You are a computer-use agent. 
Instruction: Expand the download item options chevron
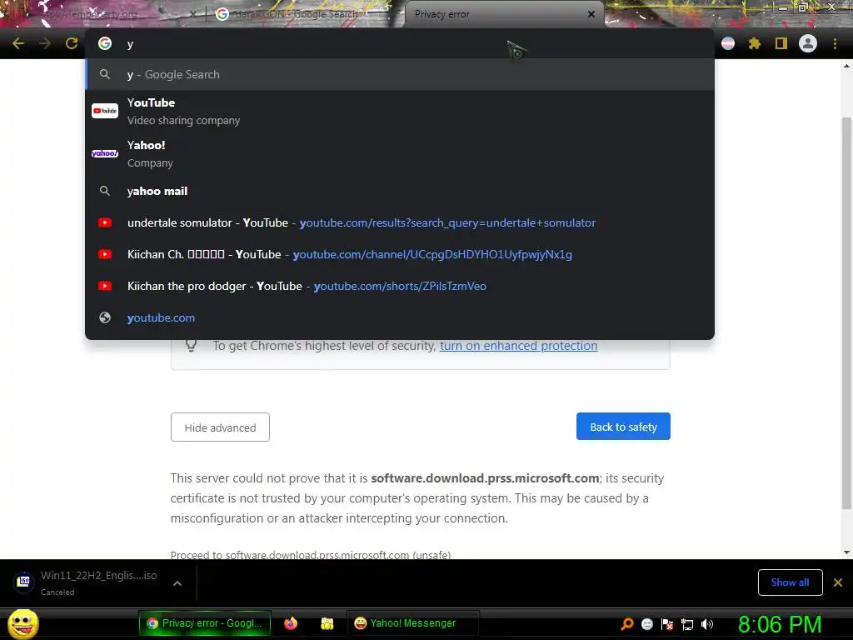pyautogui.click(x=177, y=582)
